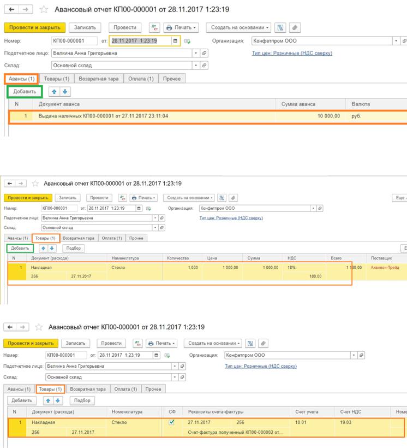This screenshot has height=448, width=407.
Task: Click the favorites star in the top form
Action: point(45,9)
